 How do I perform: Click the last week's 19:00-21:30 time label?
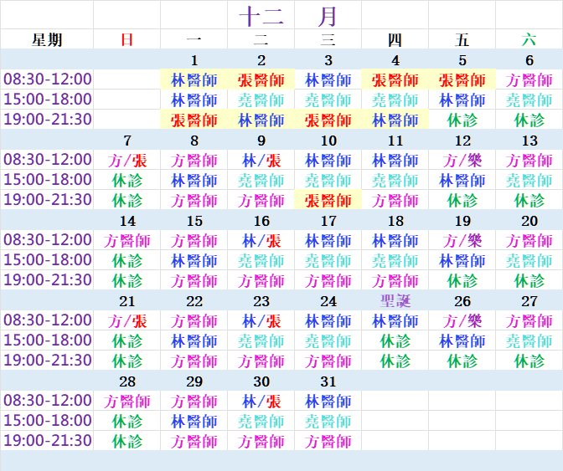(x=48, y=441)
